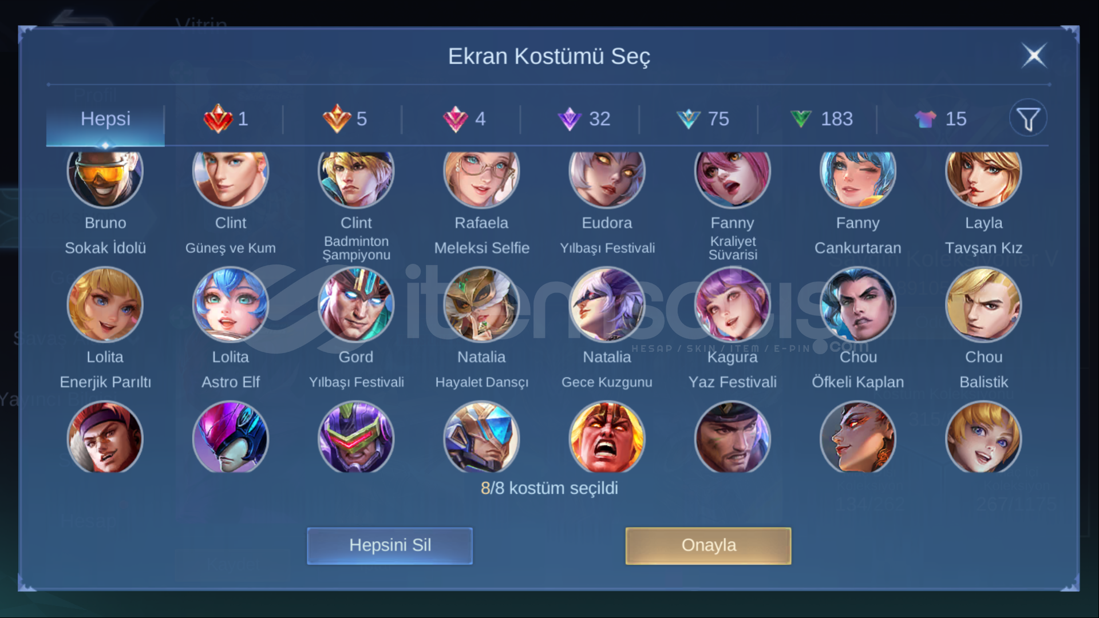
Task: Pick Kagura Yaz Festivali costume
Action: coord(733,304)
